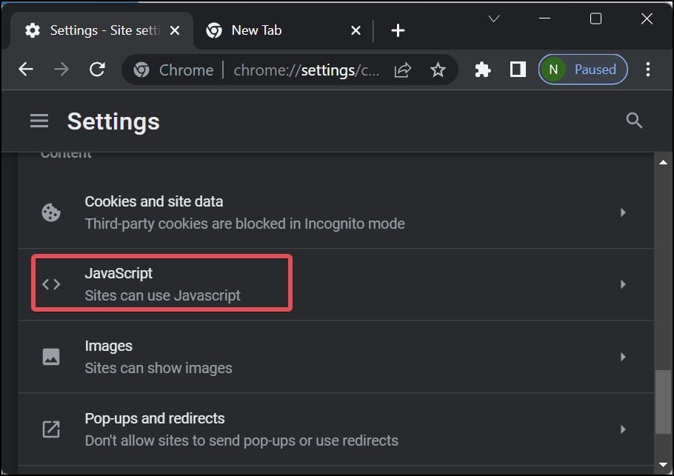Viewport: 674px width, 476px height.
Task: Open Chrome three-dot menu
Action: coord(648,70)
